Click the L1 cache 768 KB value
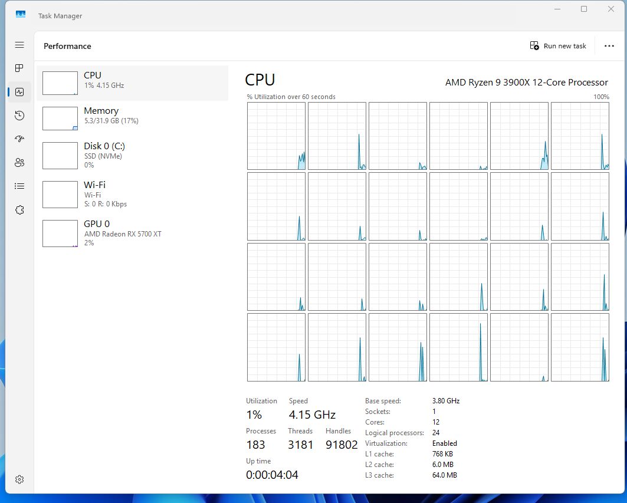This screenshot has width=627, height=503. click(x=442, y=454)
